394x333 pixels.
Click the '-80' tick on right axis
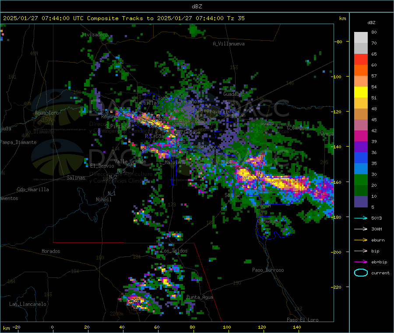[x=338, y=42]
